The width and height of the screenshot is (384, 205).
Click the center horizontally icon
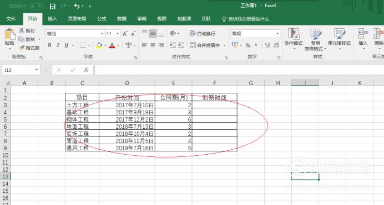[153, 45]
